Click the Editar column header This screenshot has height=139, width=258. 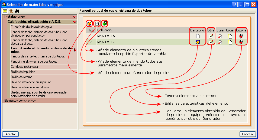pos(211,30)
